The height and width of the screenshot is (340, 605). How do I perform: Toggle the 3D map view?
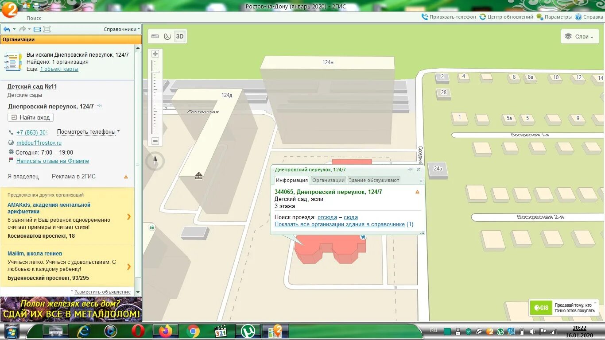(179, 36)
